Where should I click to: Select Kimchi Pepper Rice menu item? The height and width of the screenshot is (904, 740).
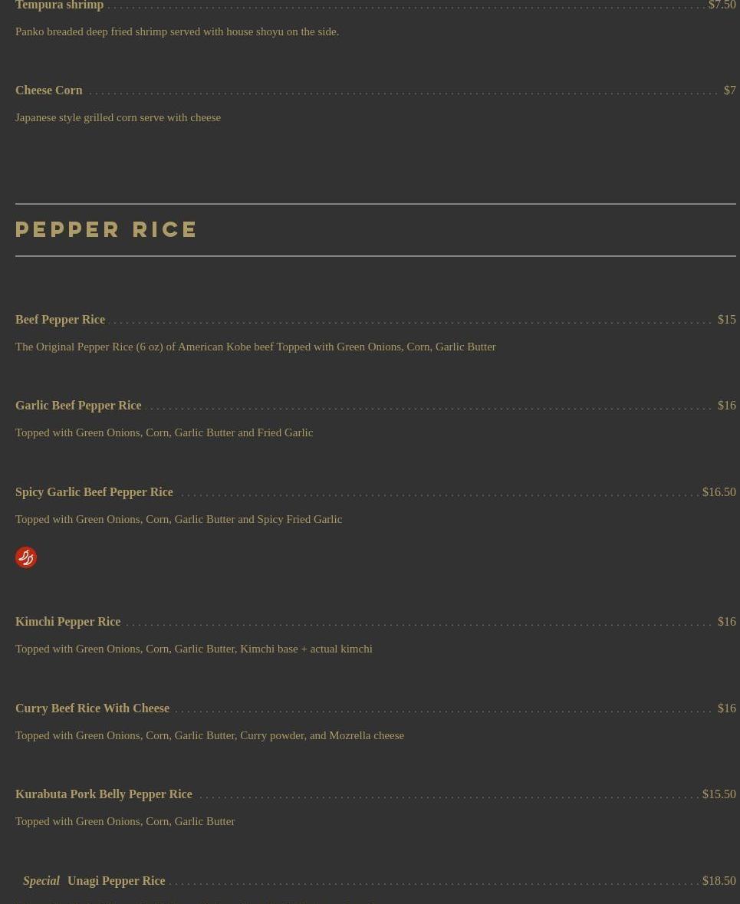pyautogui.click(x=68, y=622)
